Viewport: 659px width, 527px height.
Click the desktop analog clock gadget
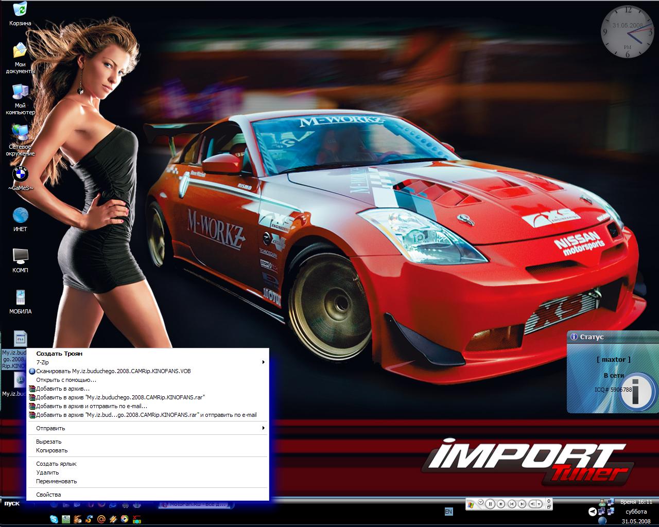[628, 31]
